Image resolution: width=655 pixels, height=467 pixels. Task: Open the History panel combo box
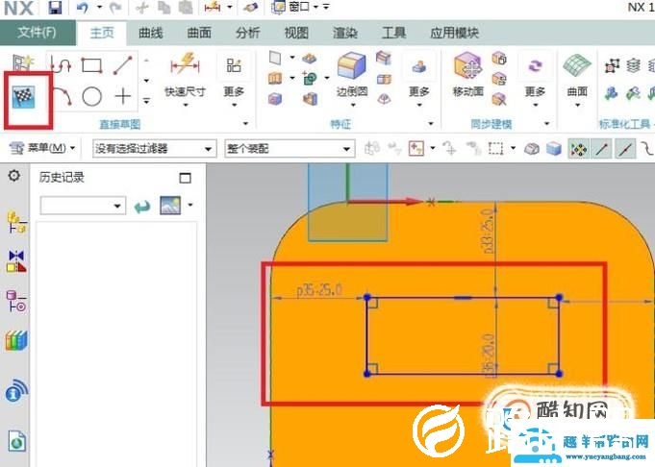pos(83,206)
